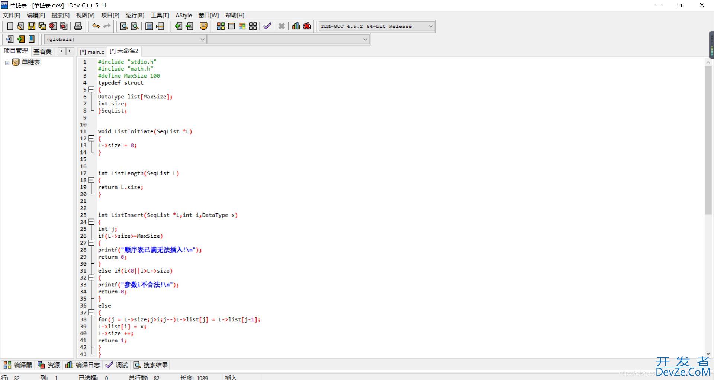Click the Find magnifier icon
The image size is (714, 380).
pyautogui.click(x=124, y=26)
